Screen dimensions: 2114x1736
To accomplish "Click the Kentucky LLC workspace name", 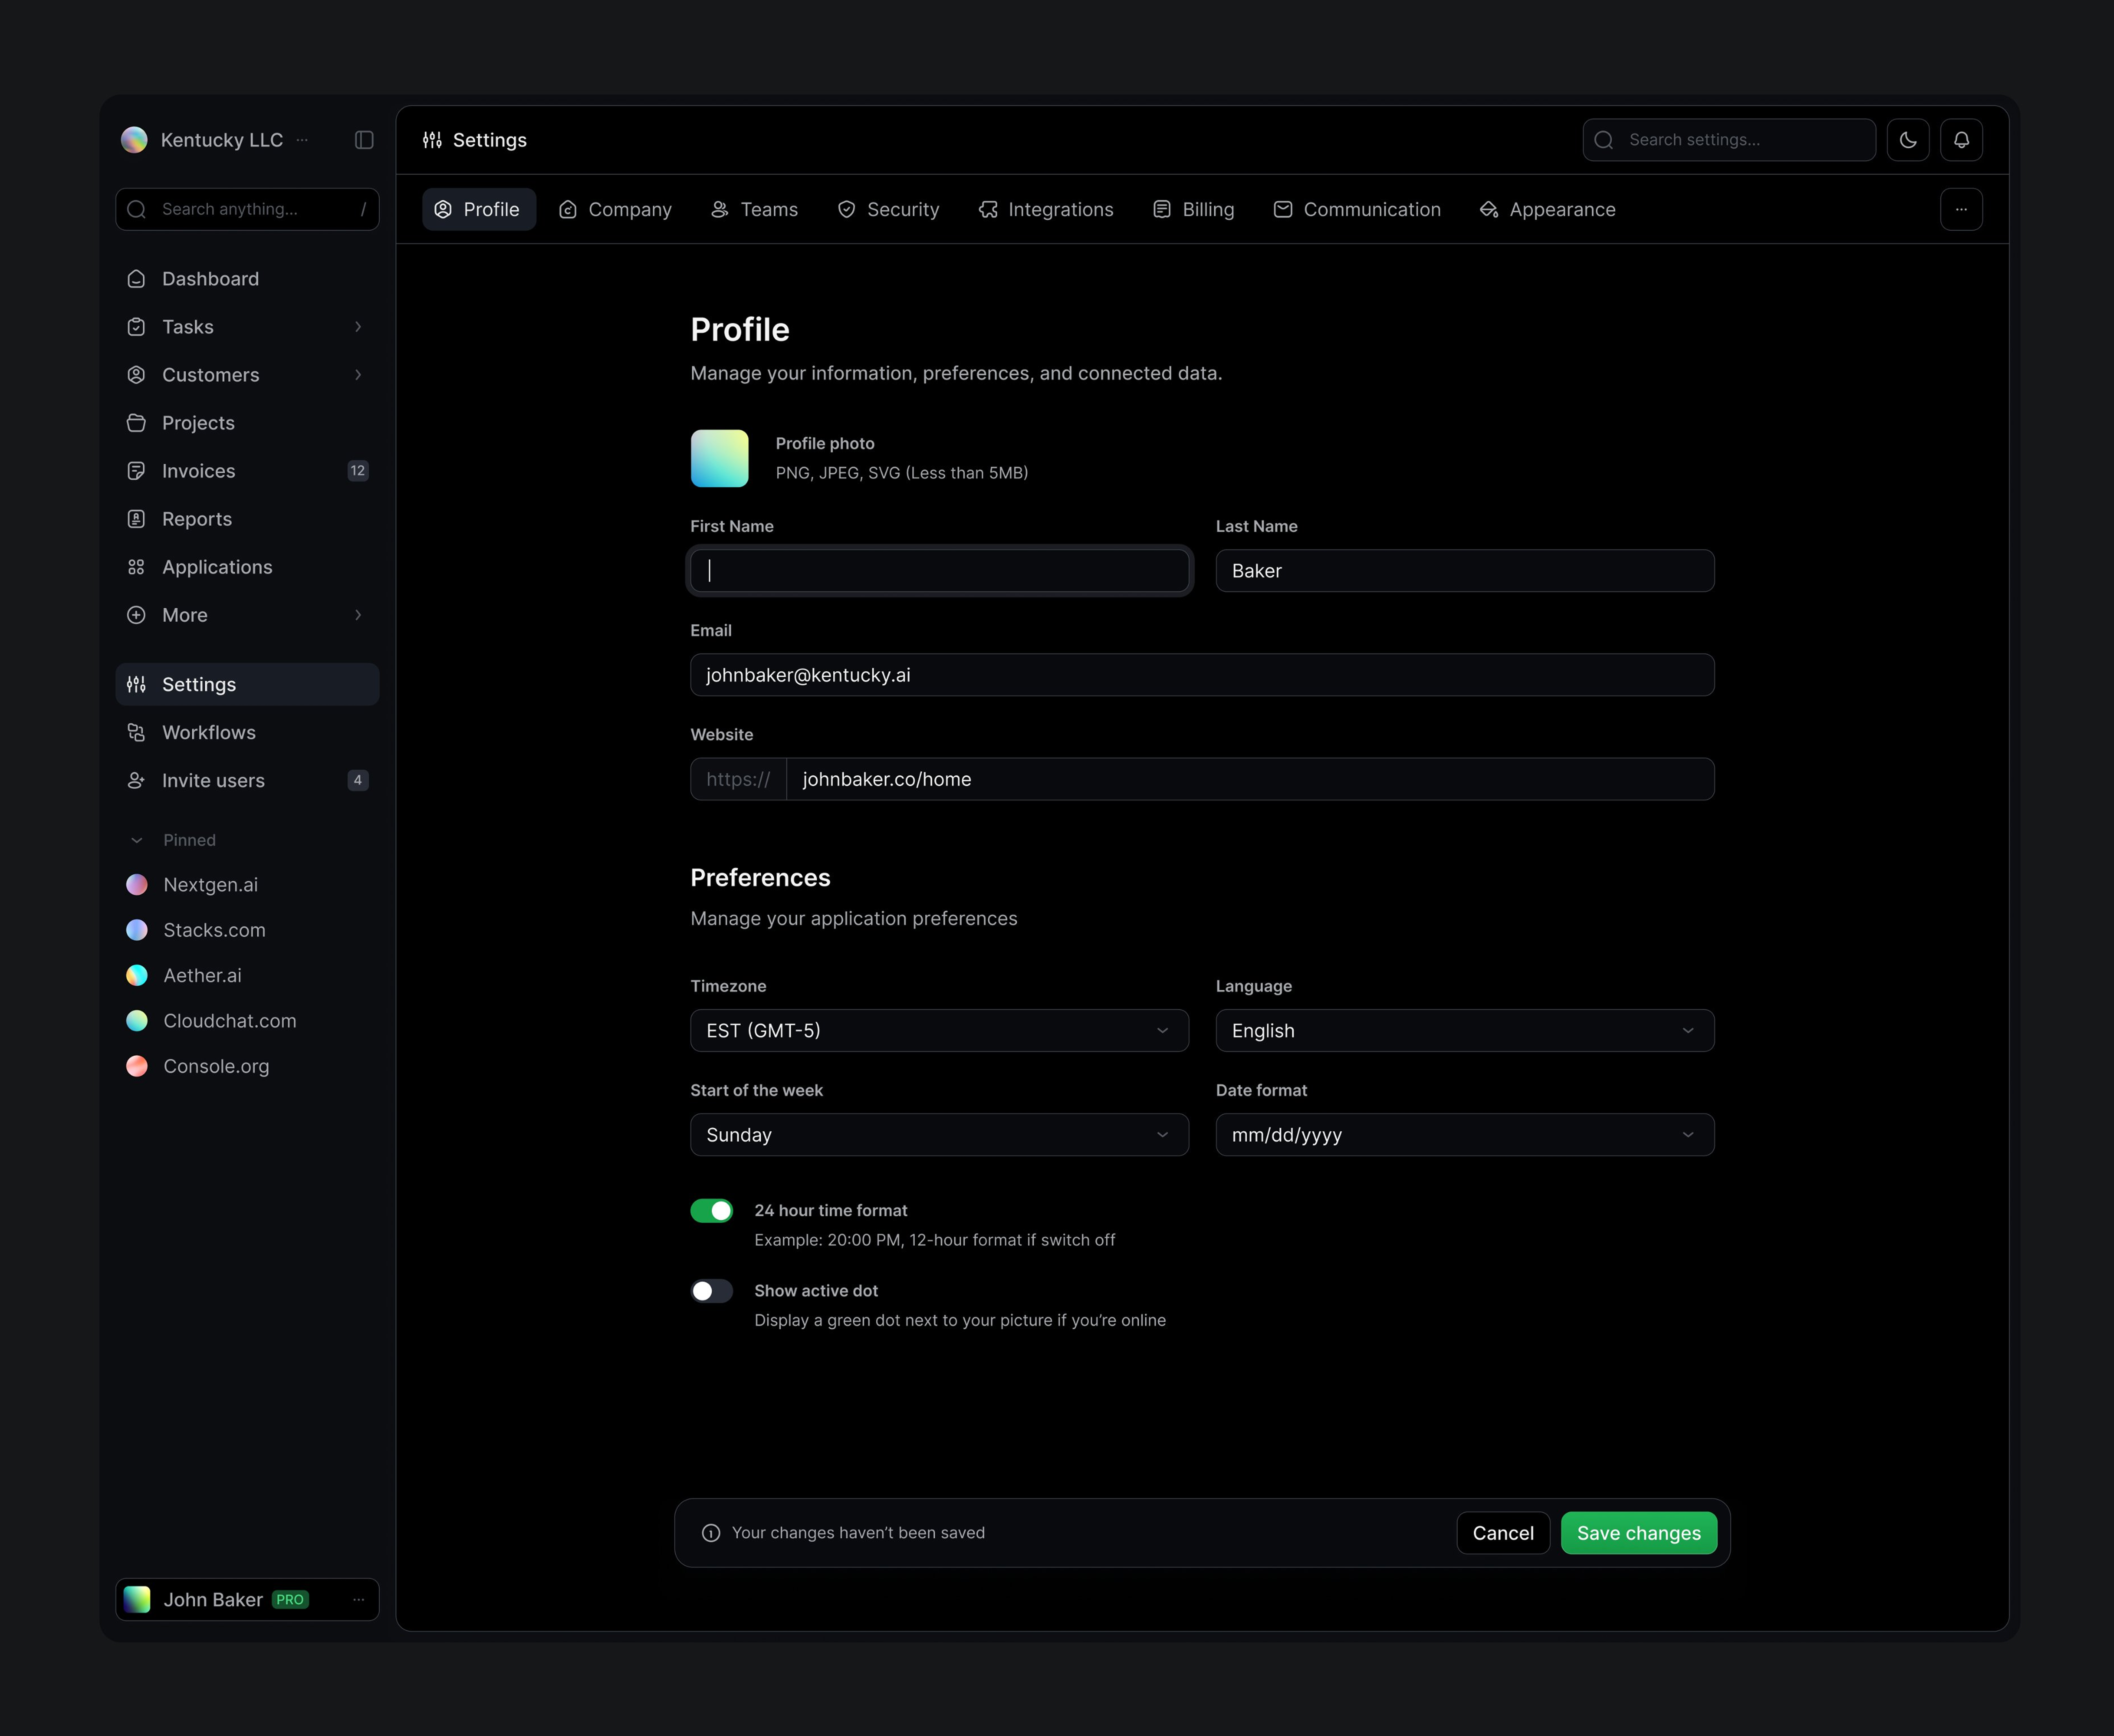I will tap(222, 140).
